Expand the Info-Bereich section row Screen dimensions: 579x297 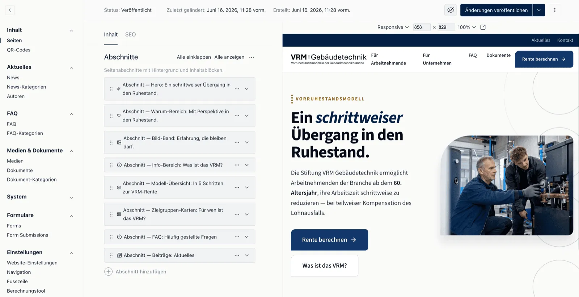[x=247, y=165]
